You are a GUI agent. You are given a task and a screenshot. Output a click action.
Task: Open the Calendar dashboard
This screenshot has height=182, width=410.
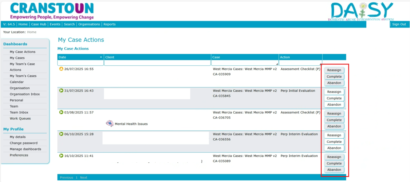(x=17, y=82)
